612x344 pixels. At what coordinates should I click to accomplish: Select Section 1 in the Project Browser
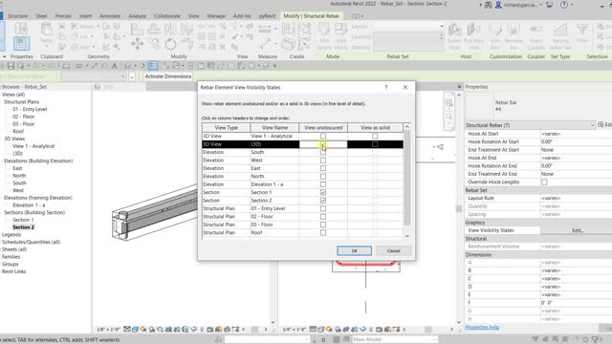(23, 220)
